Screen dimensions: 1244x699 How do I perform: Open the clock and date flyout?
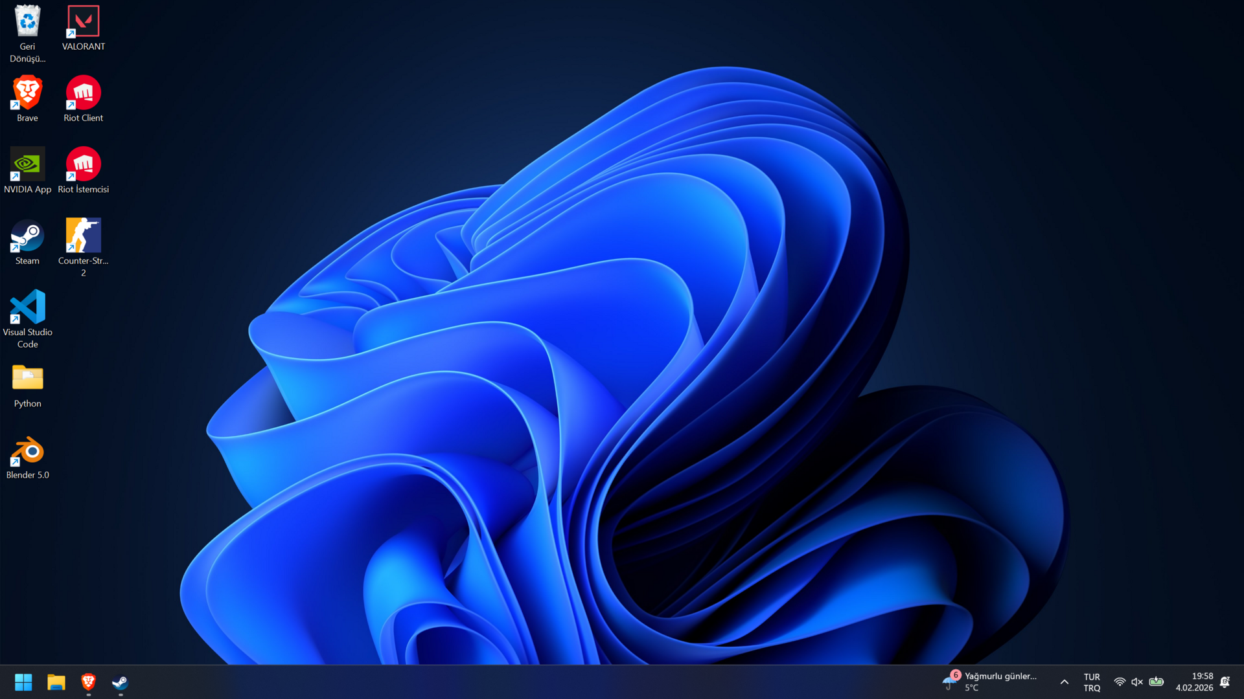(x=1194, y=682)
